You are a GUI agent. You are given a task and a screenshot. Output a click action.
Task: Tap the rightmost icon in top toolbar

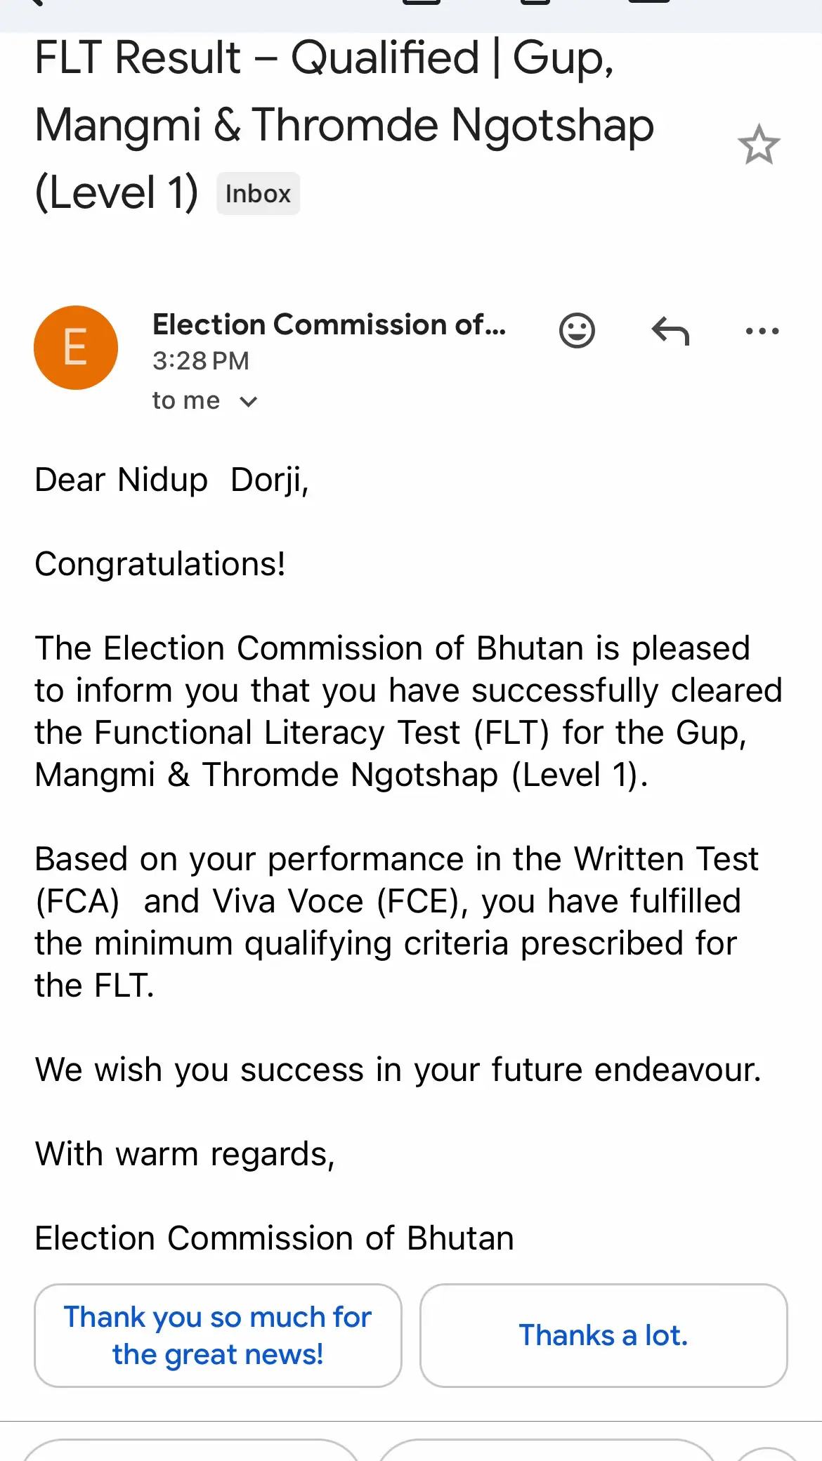649,2
